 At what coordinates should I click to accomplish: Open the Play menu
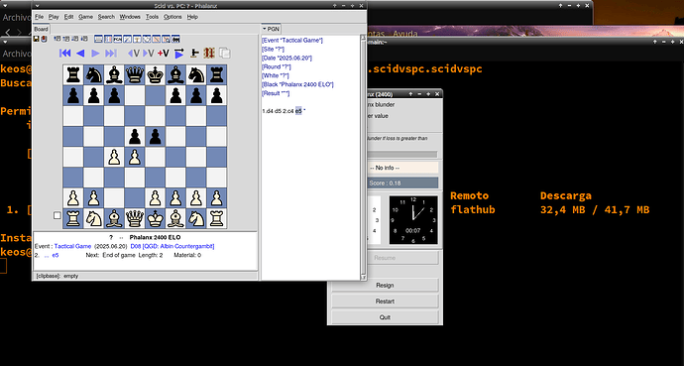point(54,17)
